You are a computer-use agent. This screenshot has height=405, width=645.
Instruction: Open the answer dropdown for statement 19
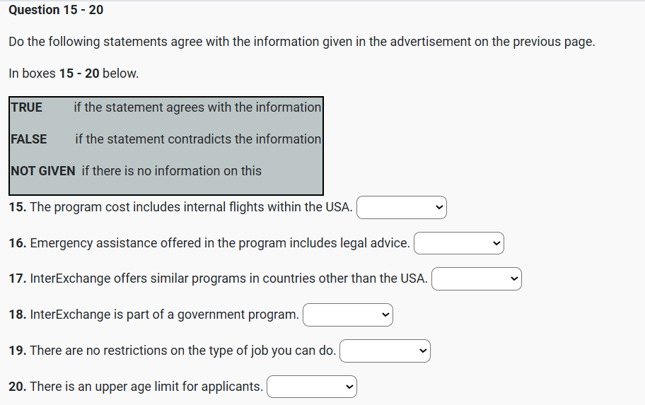pos(385,351)
